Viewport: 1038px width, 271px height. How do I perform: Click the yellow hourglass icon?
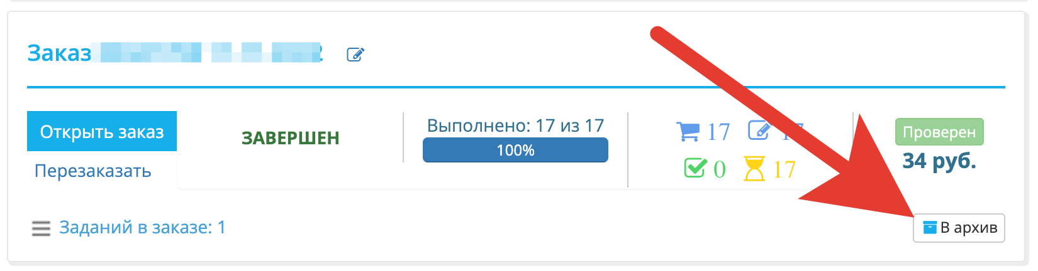point(754,169)
